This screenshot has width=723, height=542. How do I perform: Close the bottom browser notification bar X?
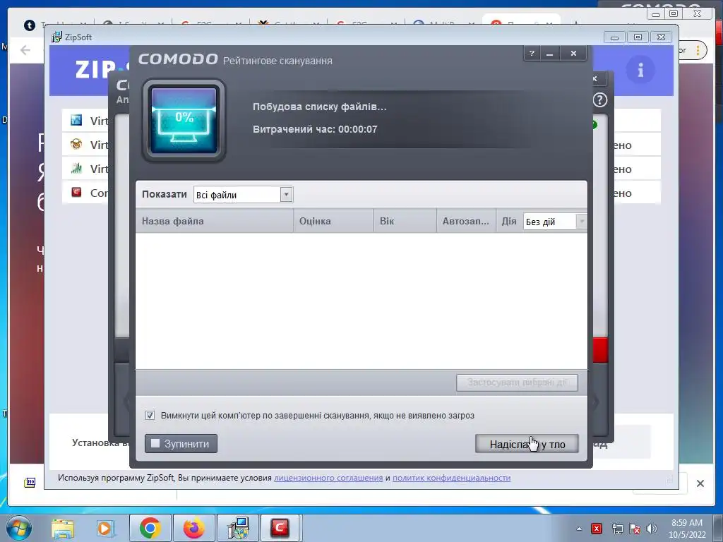pos(700,483)
